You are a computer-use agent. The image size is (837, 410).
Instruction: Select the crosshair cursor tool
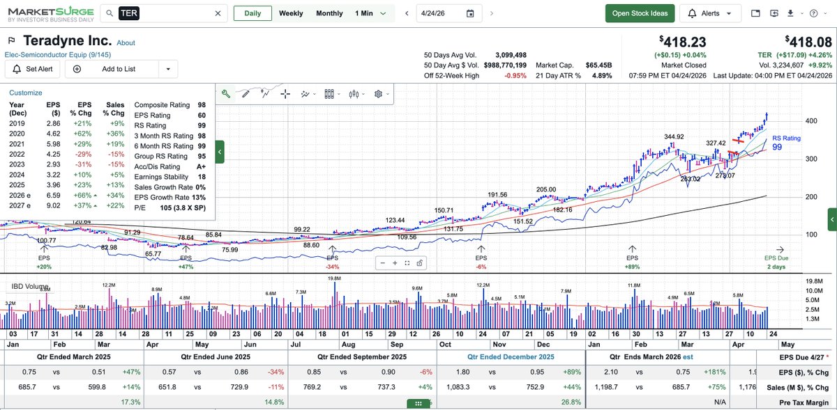click(x=285, y=94)
